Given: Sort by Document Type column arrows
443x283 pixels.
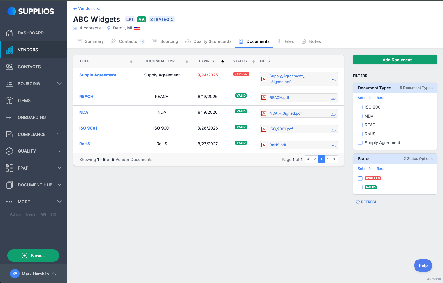Looking at the screenshot, I should click(187, 62).
